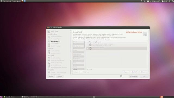
Task: Expand the highlighted second source row arrow
Action: 87,48
